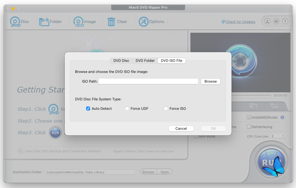
Task: Select the DVD ISO File tab
Action: 171,61
